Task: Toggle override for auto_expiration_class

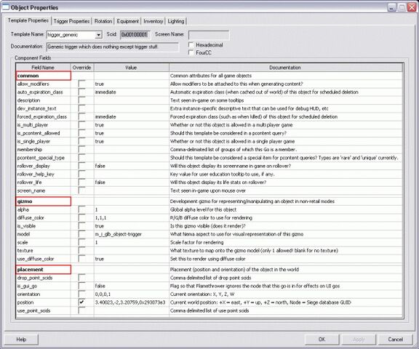Action: pos(81,92)
